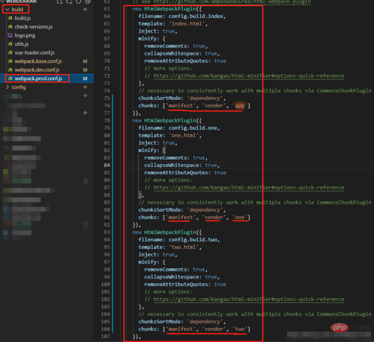Click 'manifest' string on line 91
This screenshot has height=342, width=374.
click(x=181, y=217)
